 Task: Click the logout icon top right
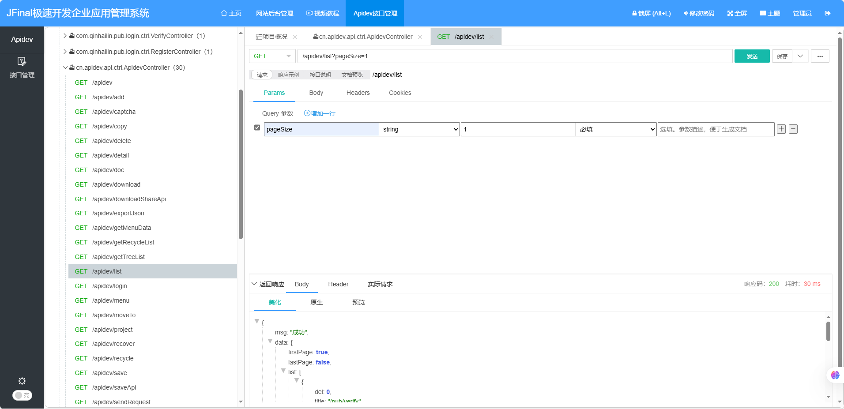827,13
